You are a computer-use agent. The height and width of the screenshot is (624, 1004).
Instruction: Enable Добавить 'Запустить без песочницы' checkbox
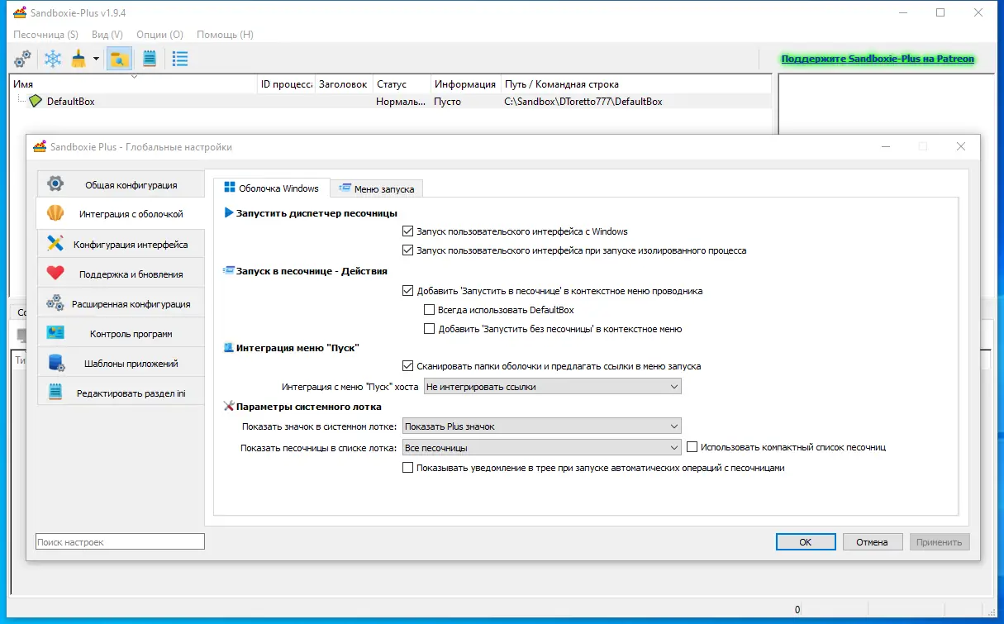pyautogui.click(x=429, y=329)
